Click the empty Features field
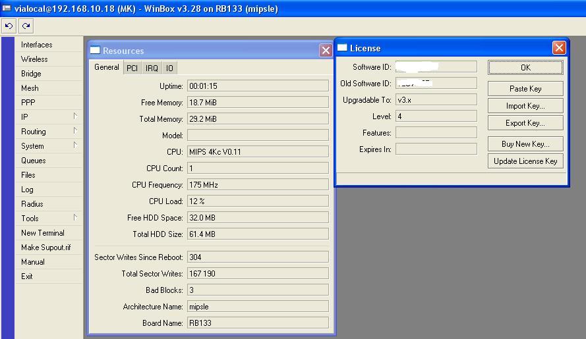 click(436, 132)
